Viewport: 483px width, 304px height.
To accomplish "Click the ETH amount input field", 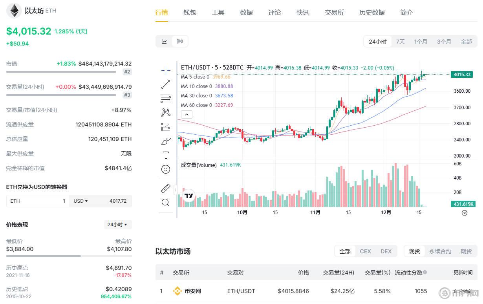I will [x=38, y=201].
